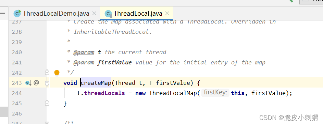Click the first @param tag for t

[x=84, y=52]
